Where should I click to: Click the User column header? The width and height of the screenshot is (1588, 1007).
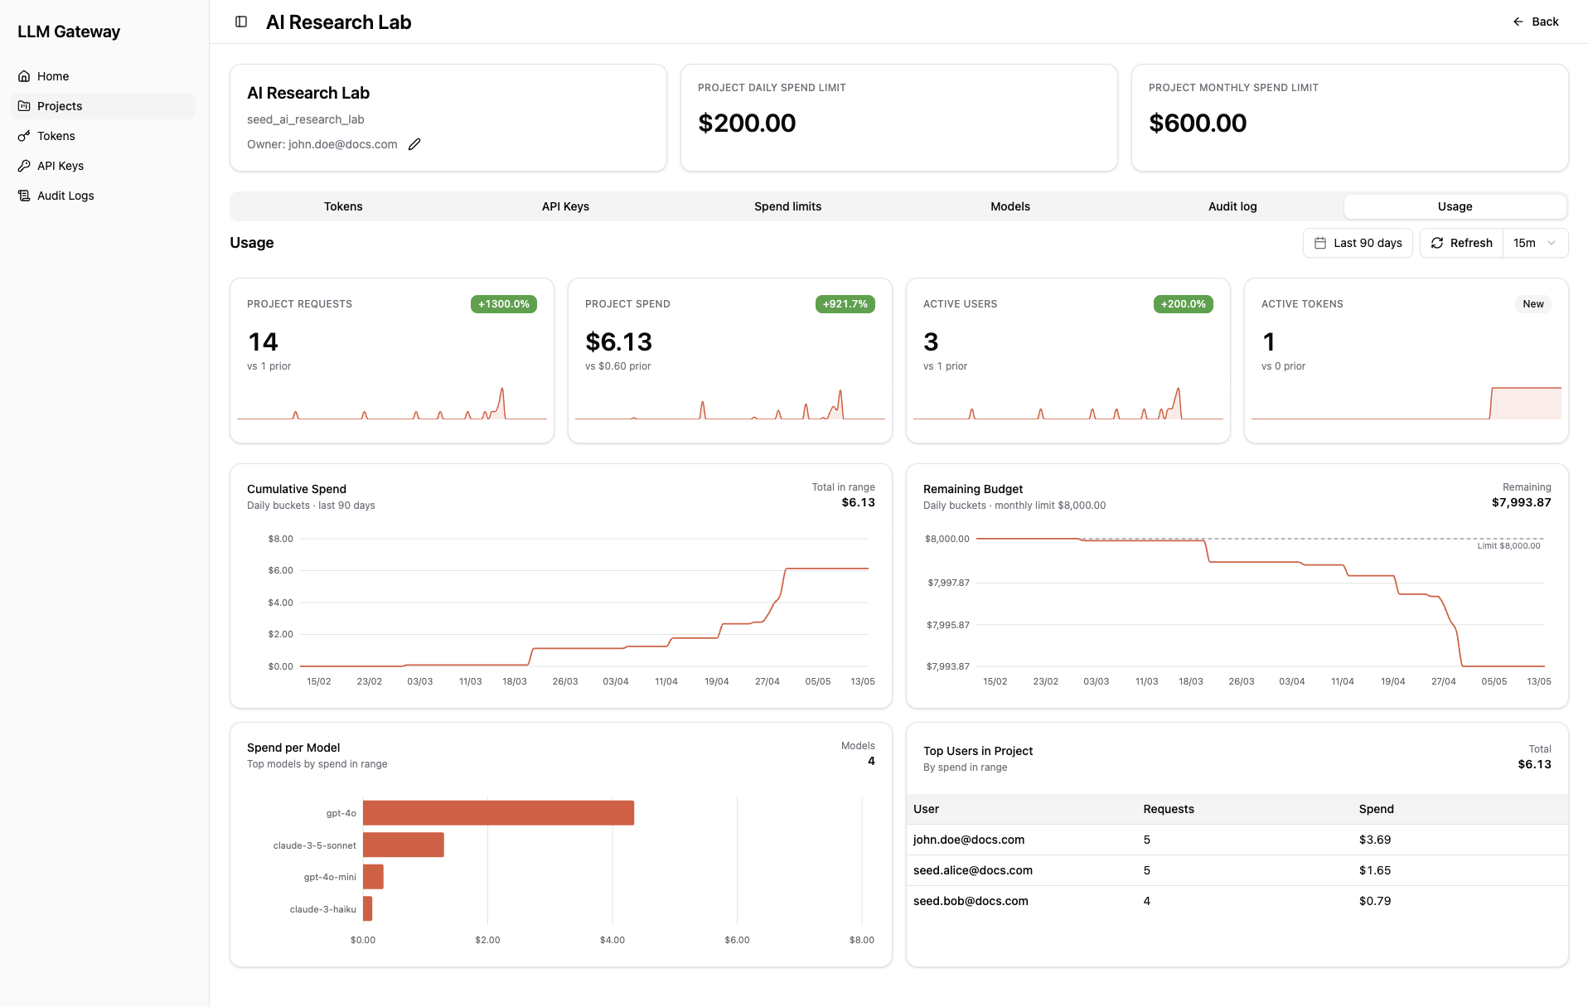click(926, 809)
